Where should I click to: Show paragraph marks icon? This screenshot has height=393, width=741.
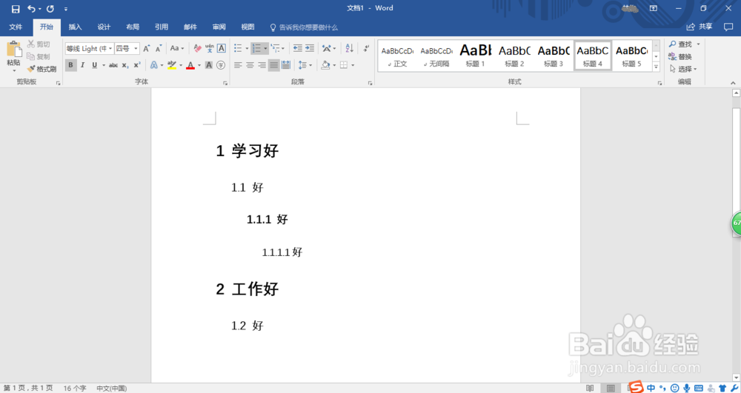click(x=366, y=48)
